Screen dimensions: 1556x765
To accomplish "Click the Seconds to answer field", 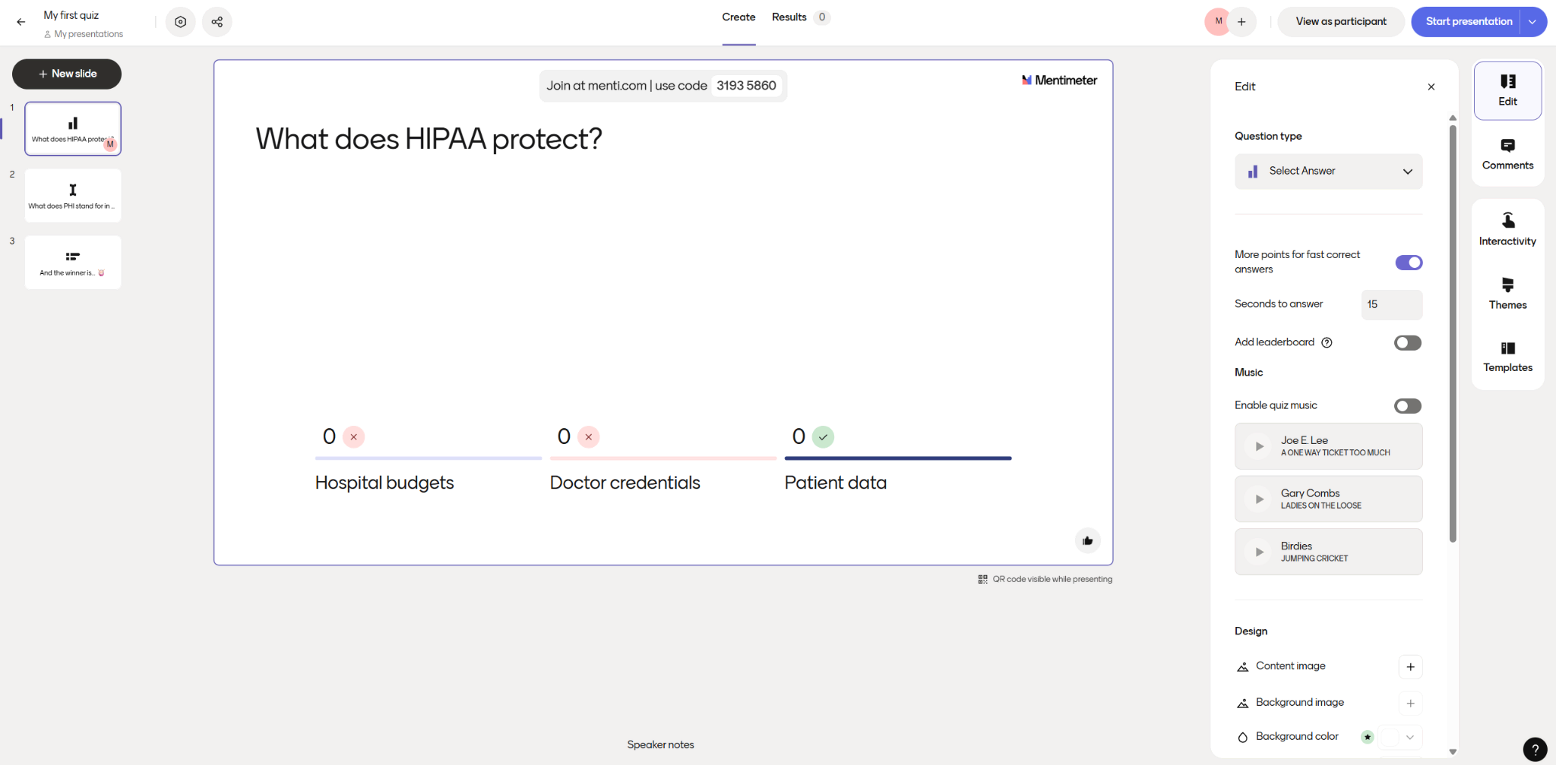I will point(1391,304).
